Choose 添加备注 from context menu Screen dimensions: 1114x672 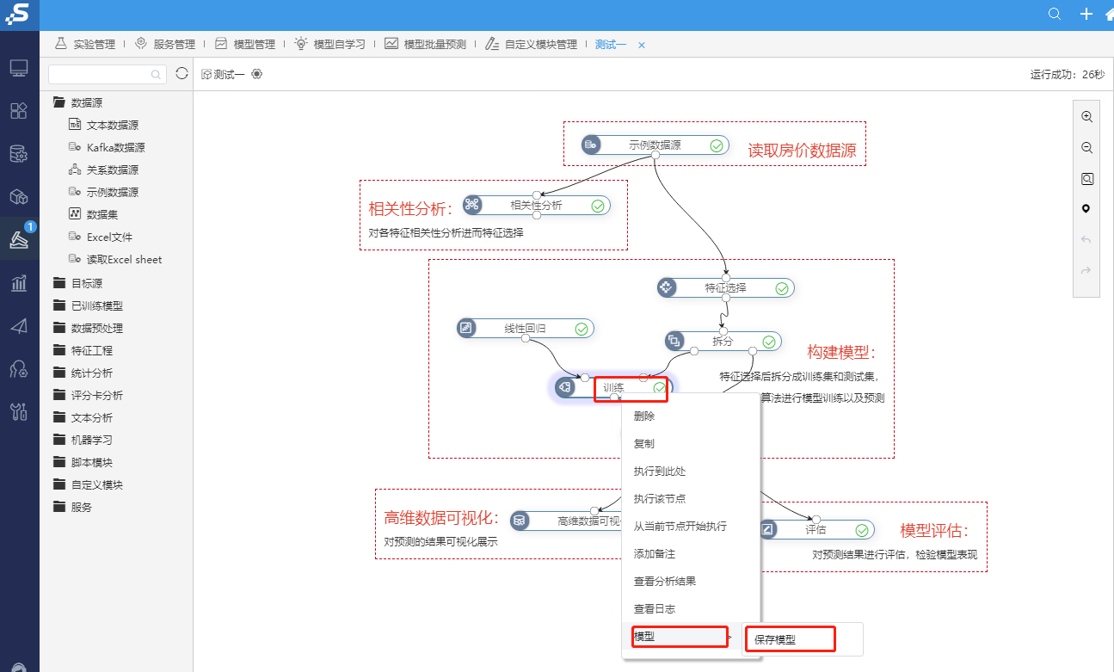pos(691,554)
